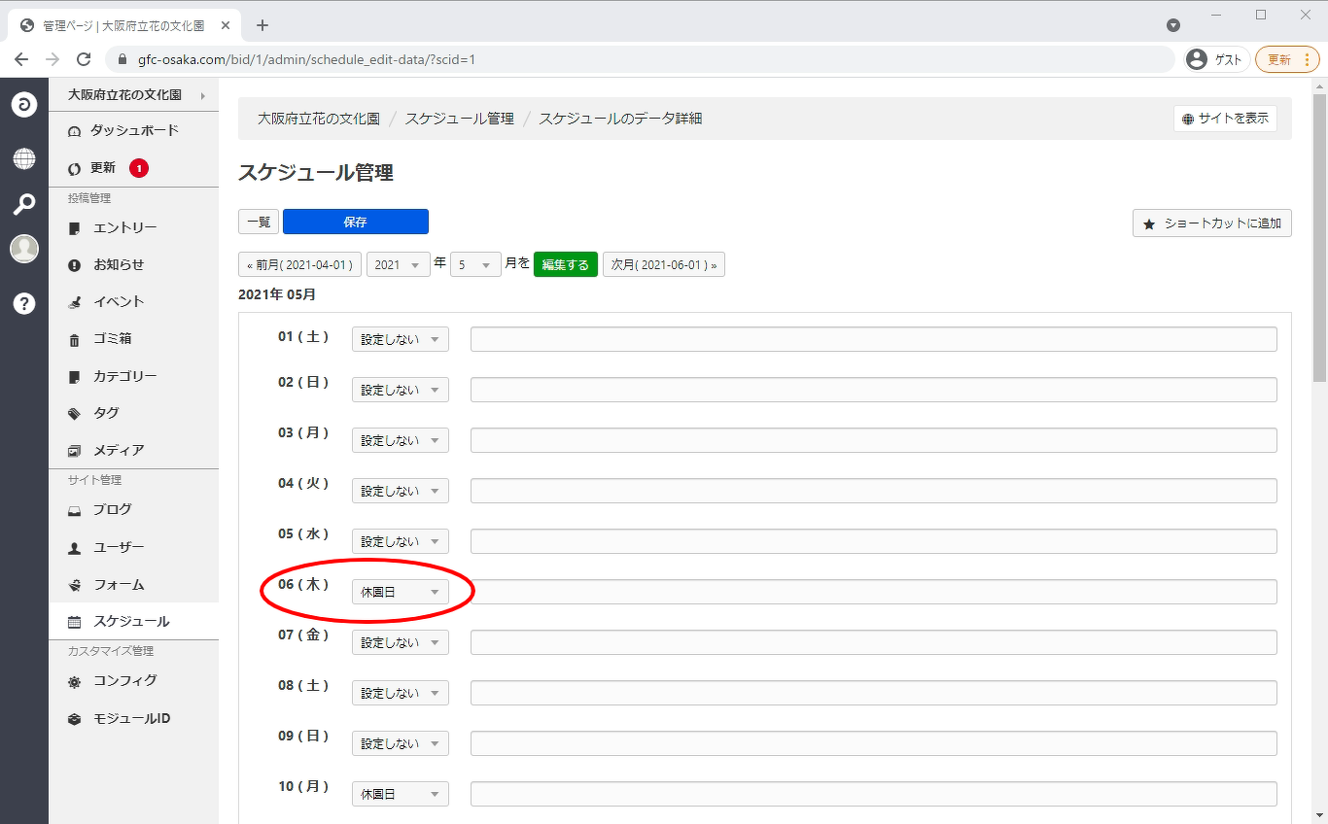Image resolution: width=1328 pixels, height=824 pixels.
Task: Click the question mark help icon
Action: point(24,303)
